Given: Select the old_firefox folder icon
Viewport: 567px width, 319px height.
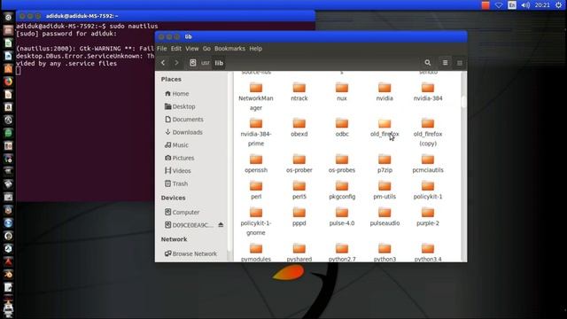Looking at the screenshot, I should tap(384, 123).
